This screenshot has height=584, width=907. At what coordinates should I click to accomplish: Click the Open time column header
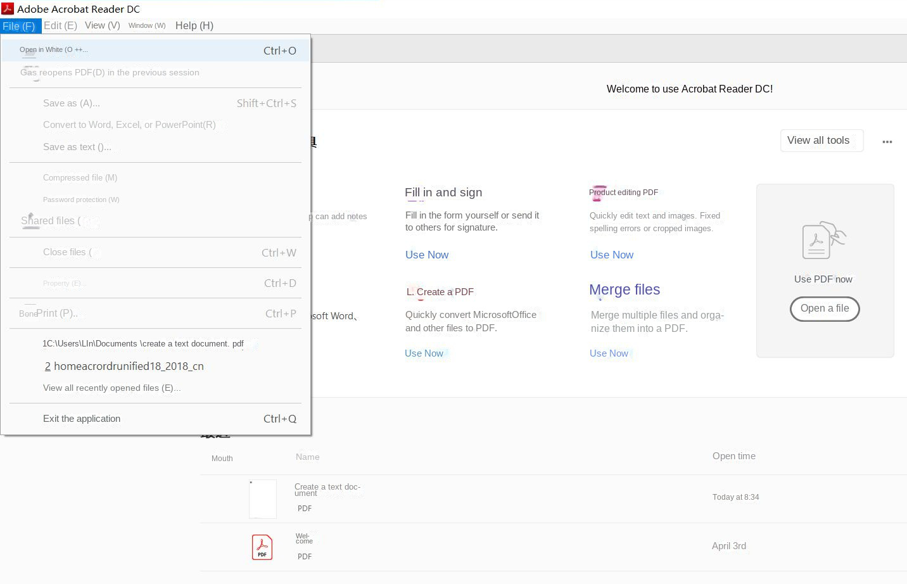click(x=734, y=456)
